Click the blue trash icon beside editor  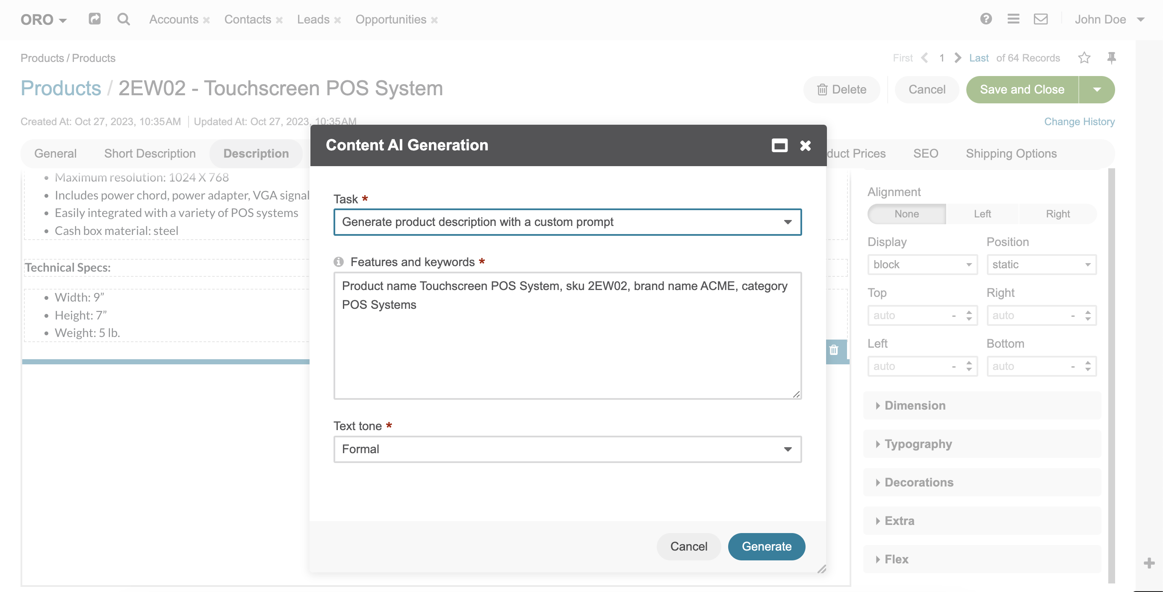[833, 350]
